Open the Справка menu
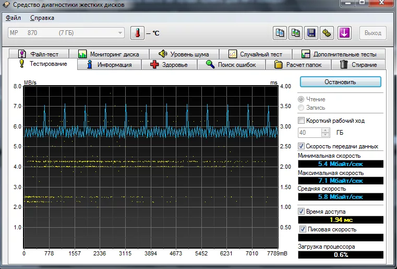 point(42,18)
